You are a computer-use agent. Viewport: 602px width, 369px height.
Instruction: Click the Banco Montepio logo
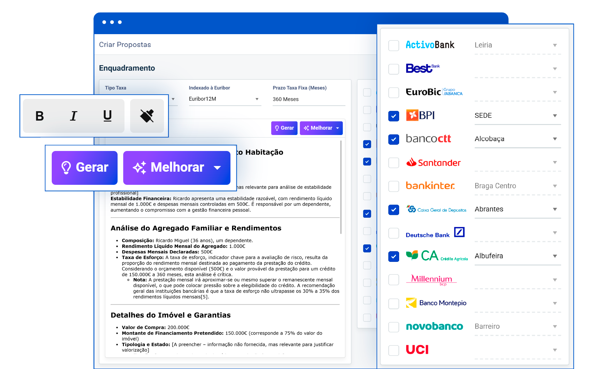(436, 303)
